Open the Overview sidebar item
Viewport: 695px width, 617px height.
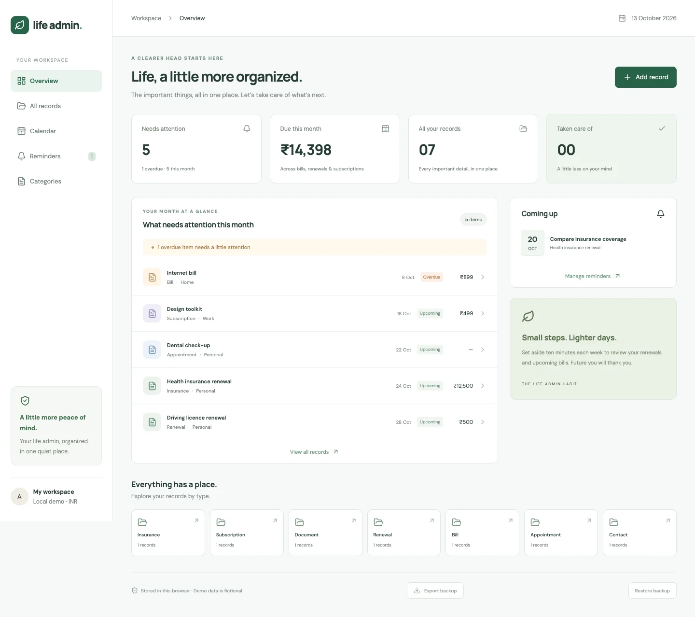(56, 81)
